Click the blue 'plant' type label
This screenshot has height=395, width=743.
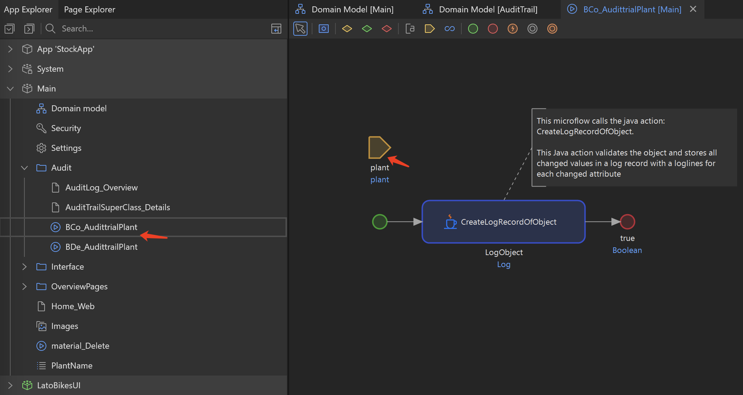(x=380, y=179)
